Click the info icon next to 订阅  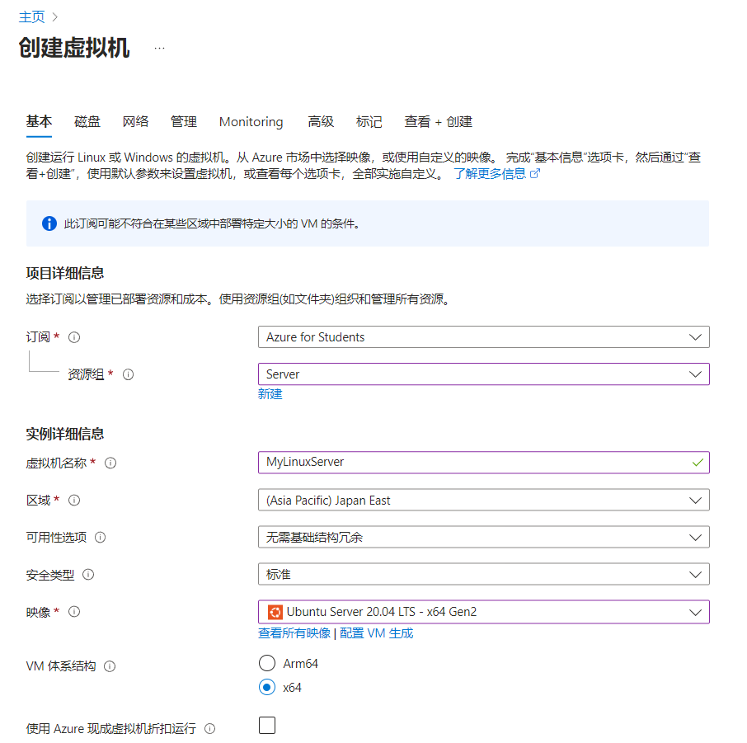point(74,337)
